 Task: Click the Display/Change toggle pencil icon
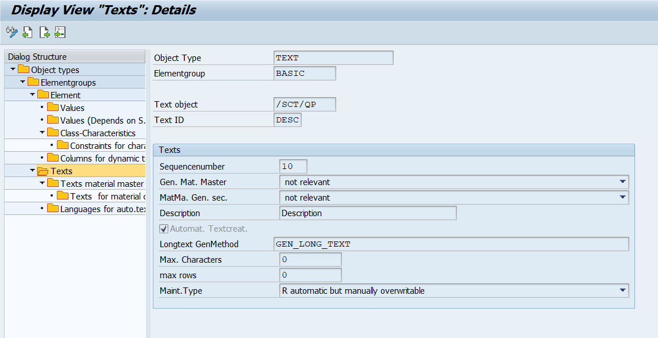[11, 33]
